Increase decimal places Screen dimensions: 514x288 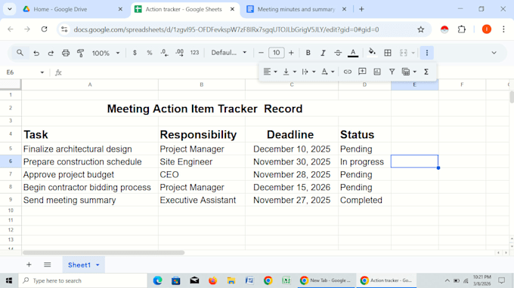pos(180,53)
